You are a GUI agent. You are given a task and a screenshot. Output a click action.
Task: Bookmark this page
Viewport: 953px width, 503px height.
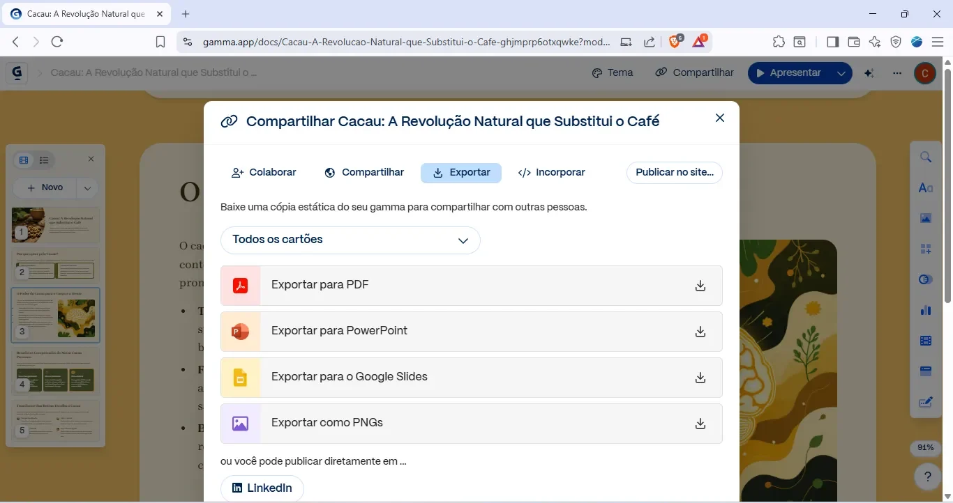[160, 42]
